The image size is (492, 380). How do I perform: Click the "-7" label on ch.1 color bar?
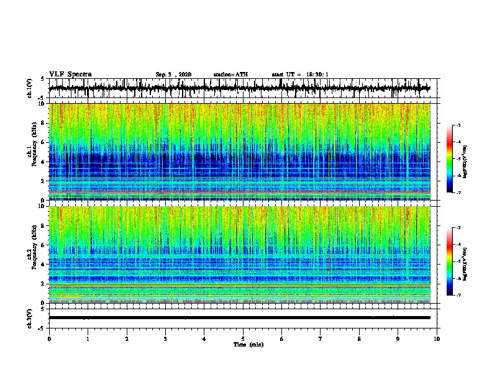[458, 192]
